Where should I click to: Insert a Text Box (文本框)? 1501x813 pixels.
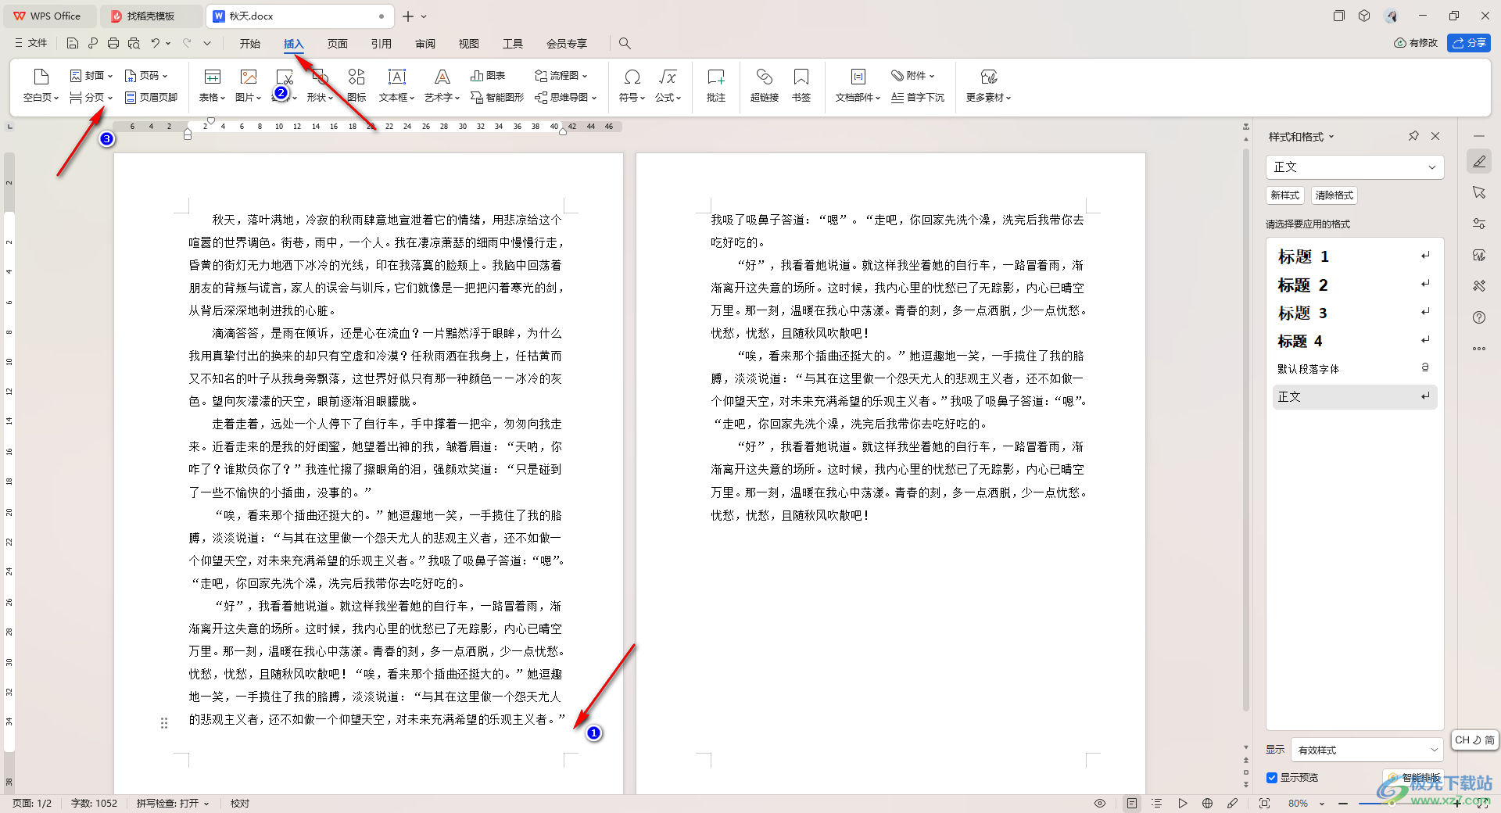point(397,86)
